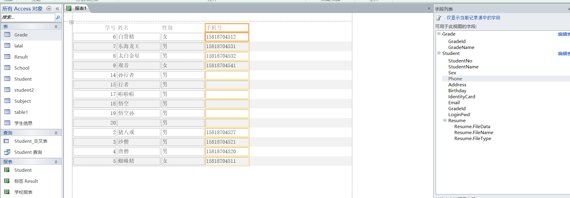Collapse the 报表 group section

[x=56, y=162]
